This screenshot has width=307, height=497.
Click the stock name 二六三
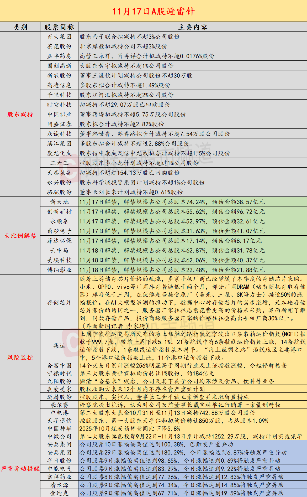coord(59,163)
